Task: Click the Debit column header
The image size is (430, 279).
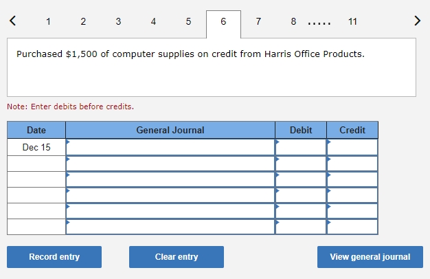Action: pos(301,130)
